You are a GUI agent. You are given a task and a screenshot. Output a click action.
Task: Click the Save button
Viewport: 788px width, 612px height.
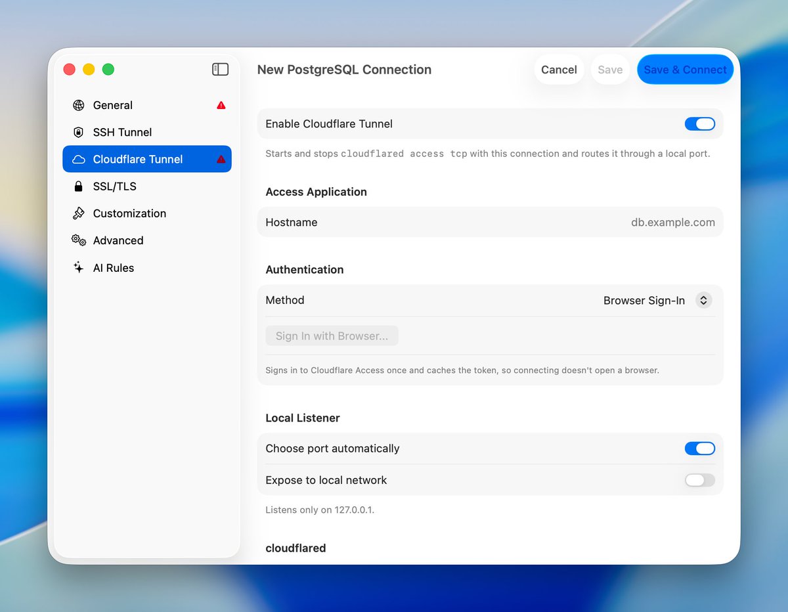[610, 70]
